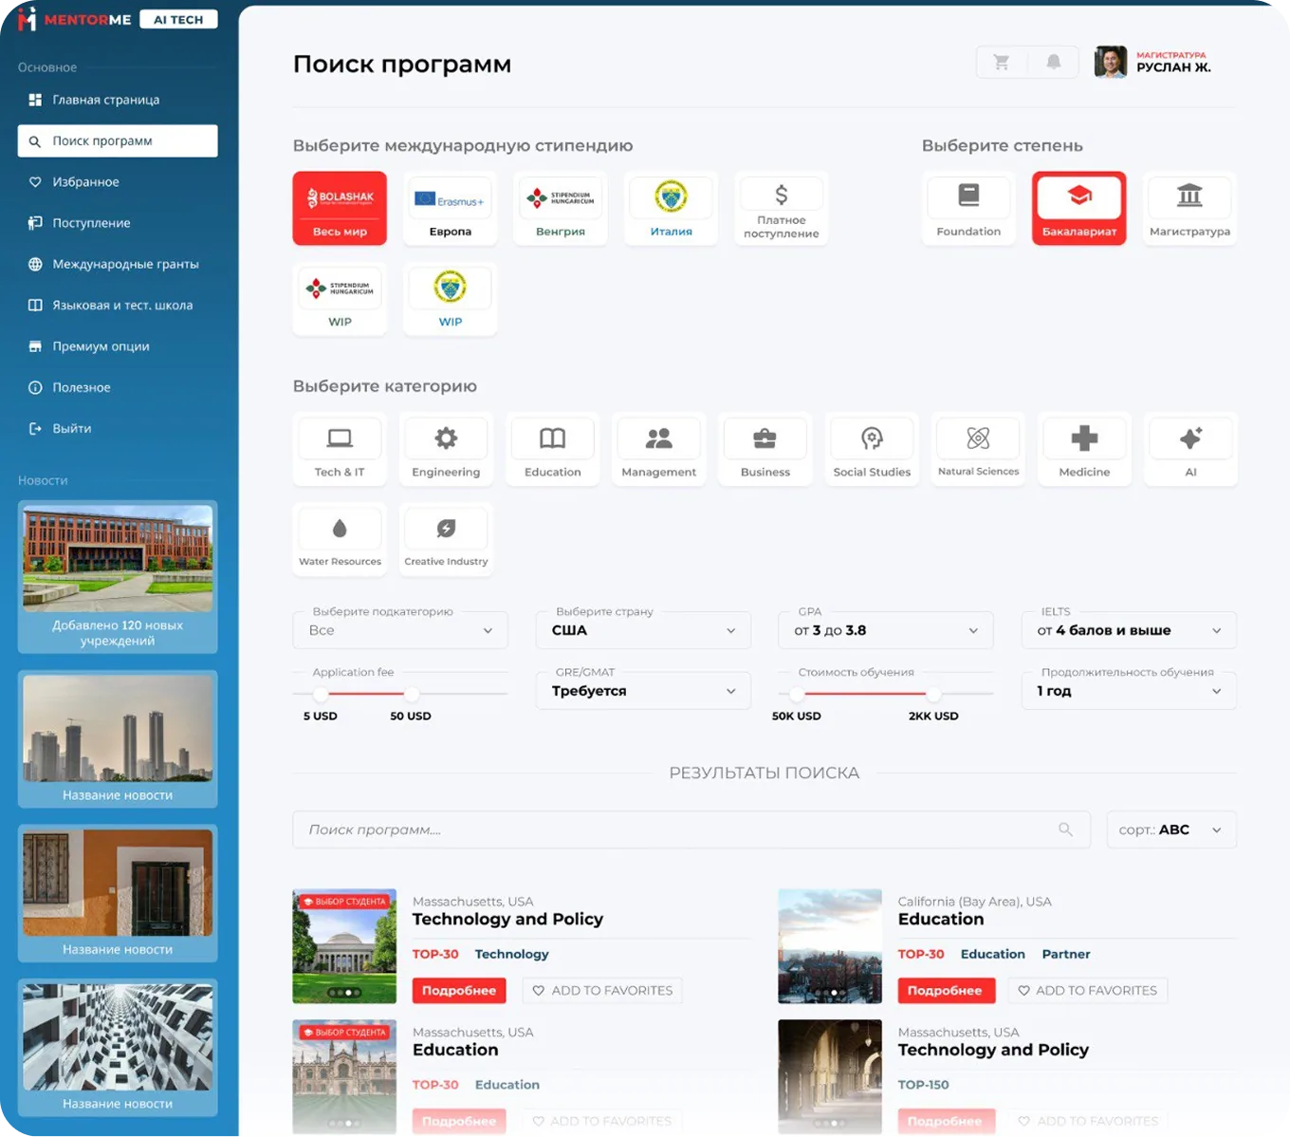Open Избранное in sidebar
1290x1137 pixels.
click(118, 181)
